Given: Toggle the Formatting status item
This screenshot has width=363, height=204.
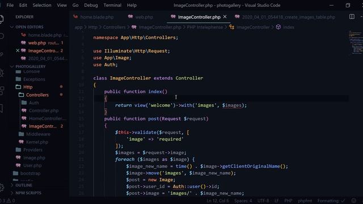Looking at the screenshot, I should 331,201.
